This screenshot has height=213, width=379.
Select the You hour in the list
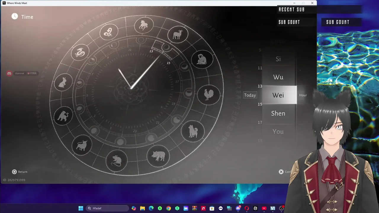278,131
